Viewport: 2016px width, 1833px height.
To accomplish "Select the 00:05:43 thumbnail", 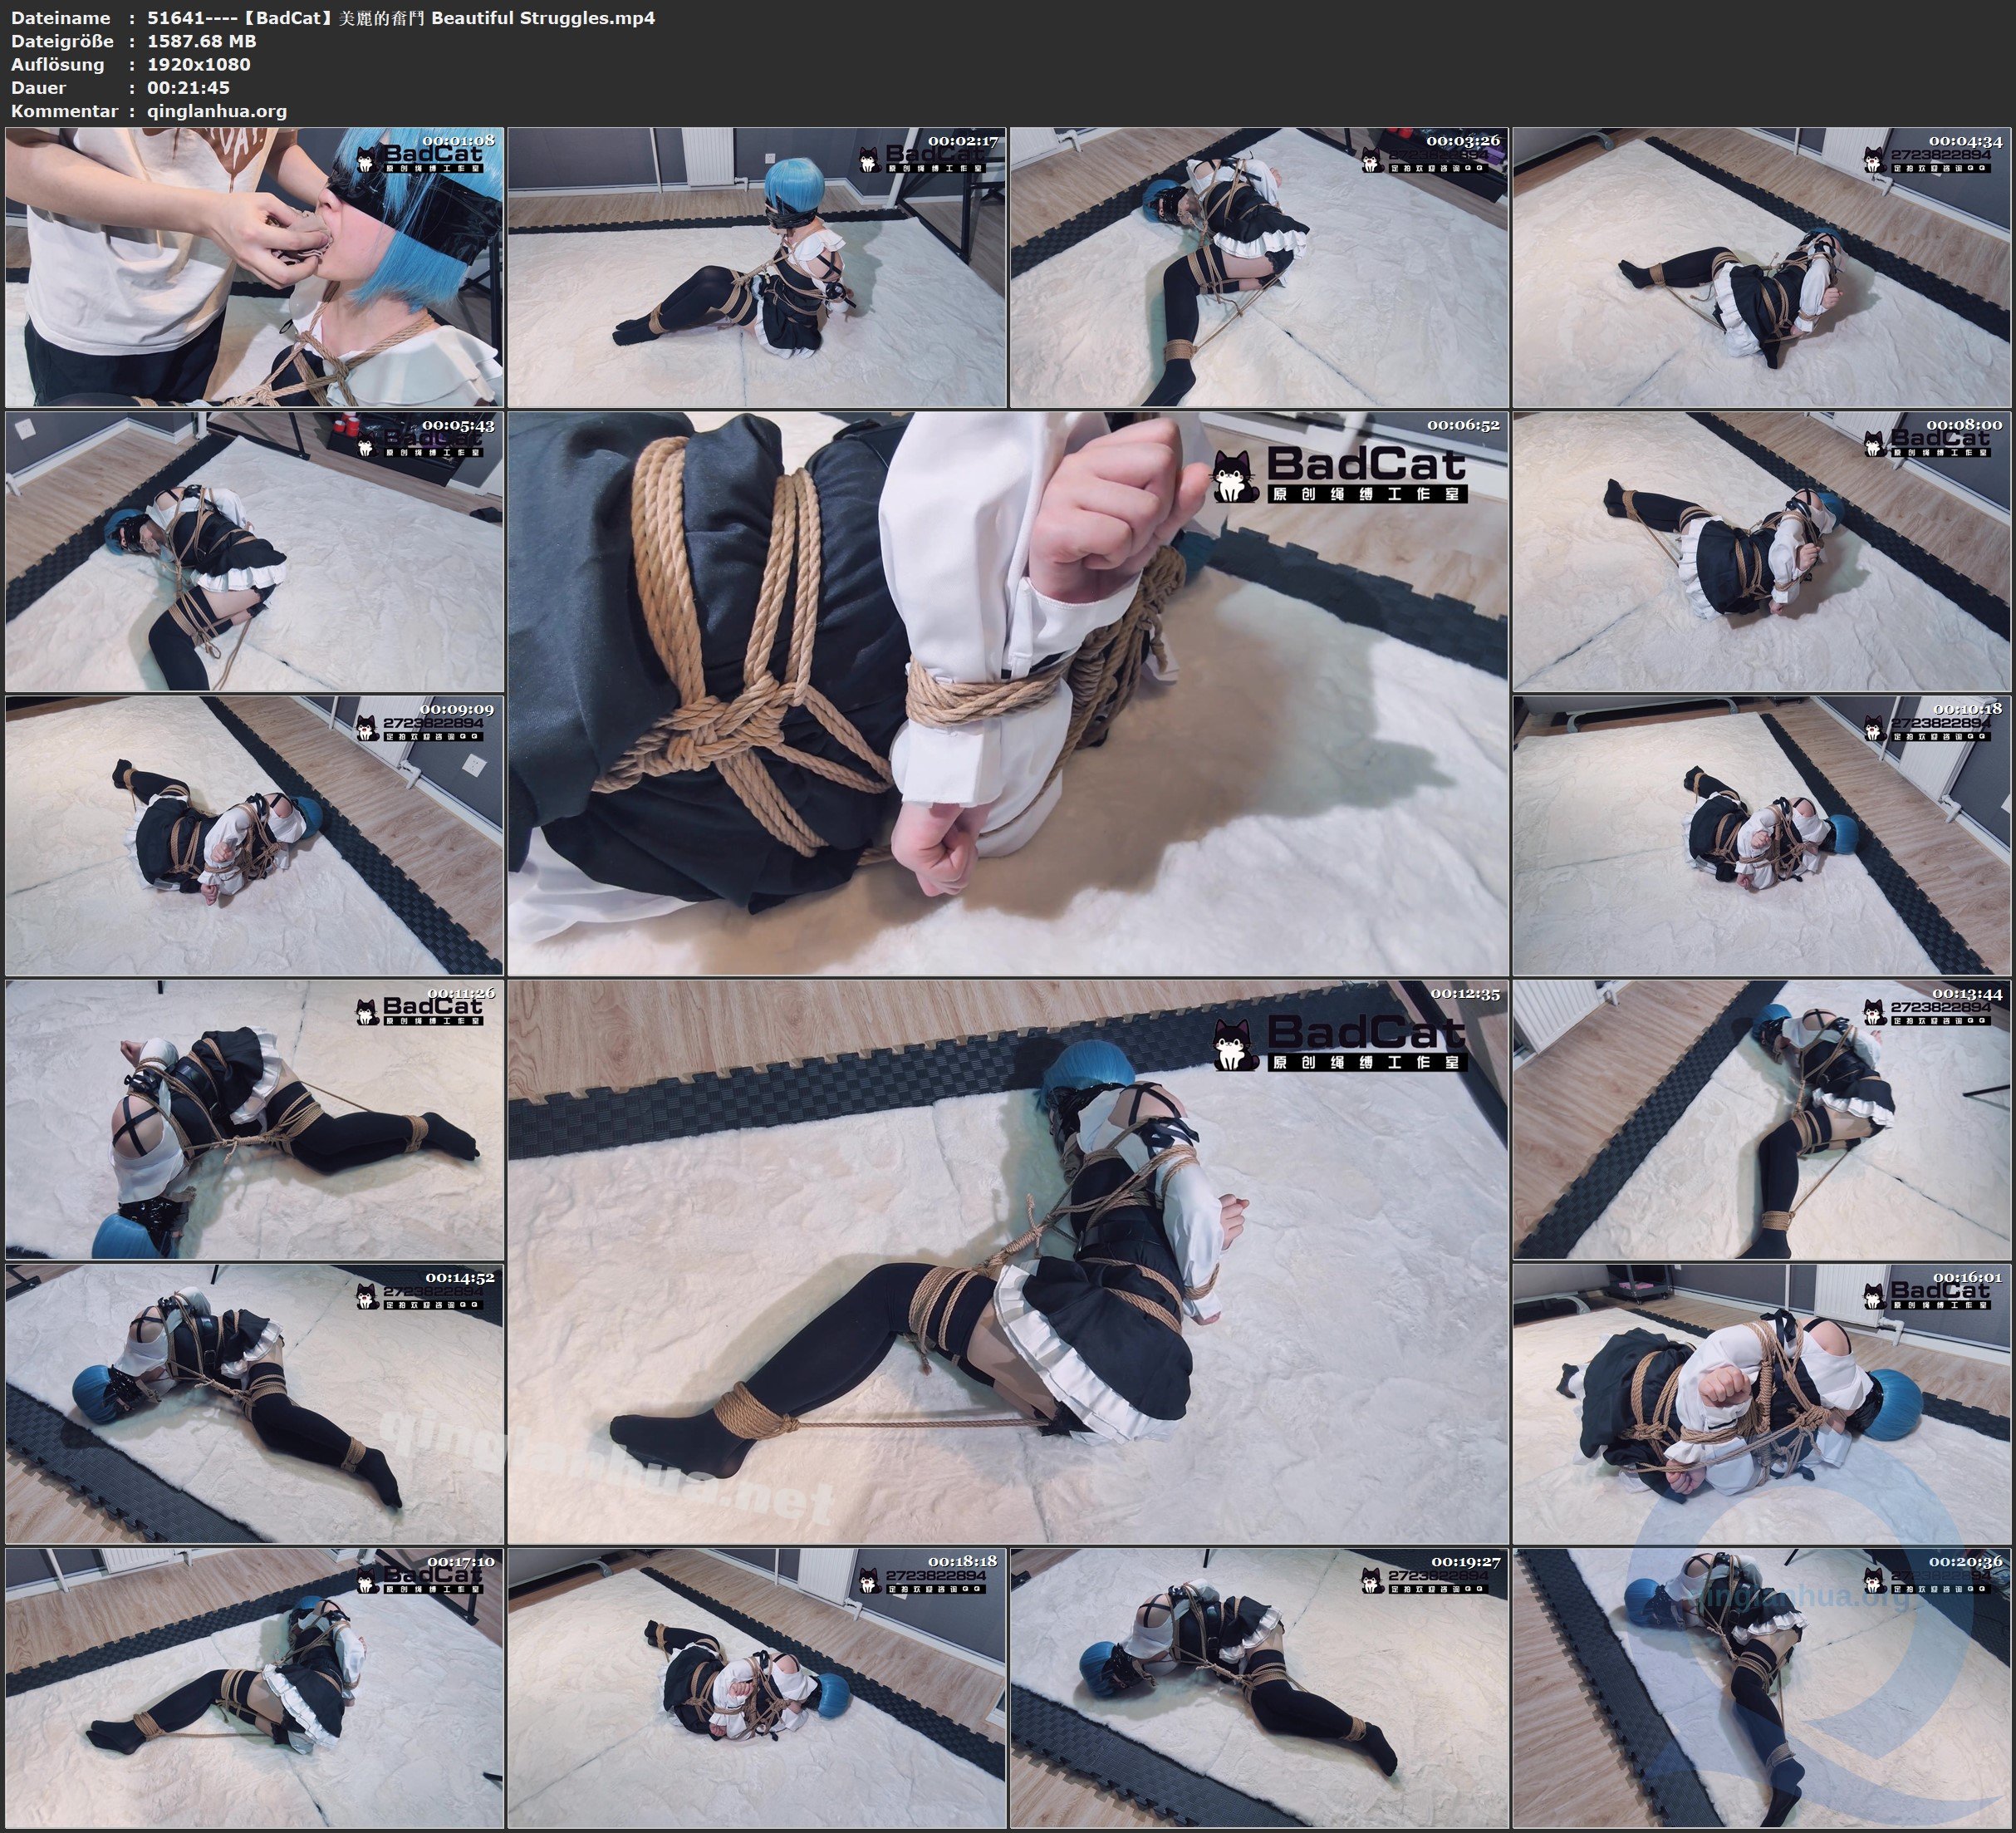I will 254,551.
